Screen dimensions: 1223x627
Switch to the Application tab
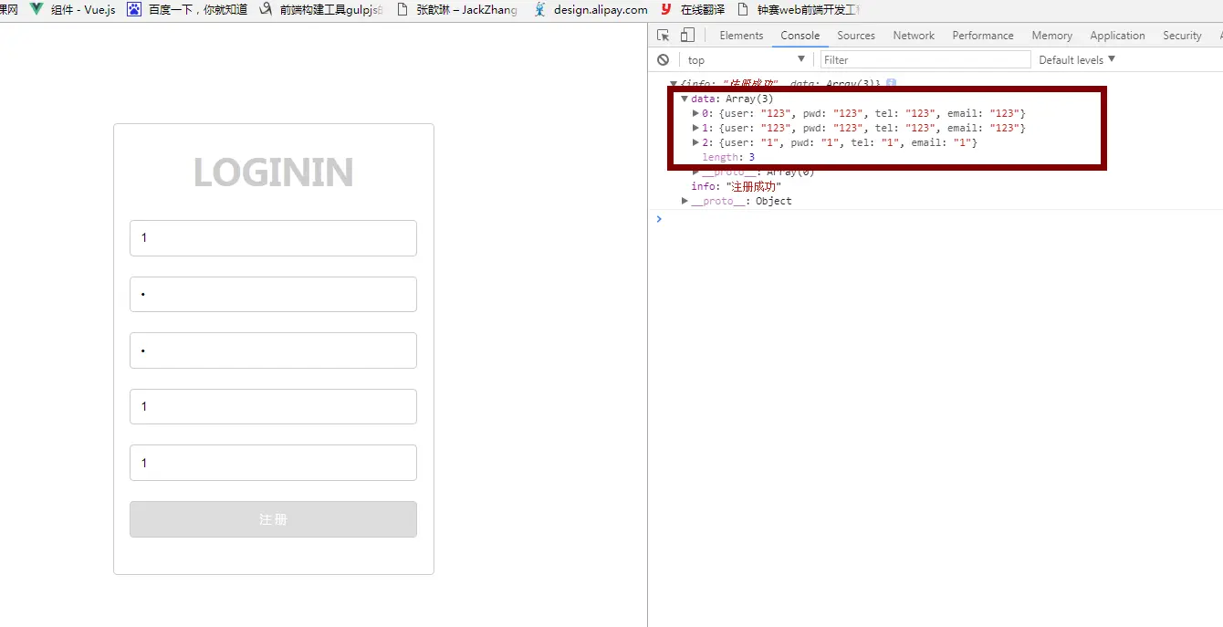pyautogui.click(x=1117, y=36)
